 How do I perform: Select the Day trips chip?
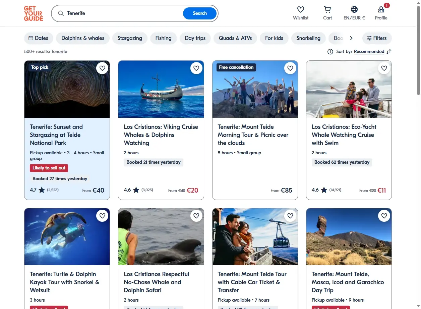(195, 38)
